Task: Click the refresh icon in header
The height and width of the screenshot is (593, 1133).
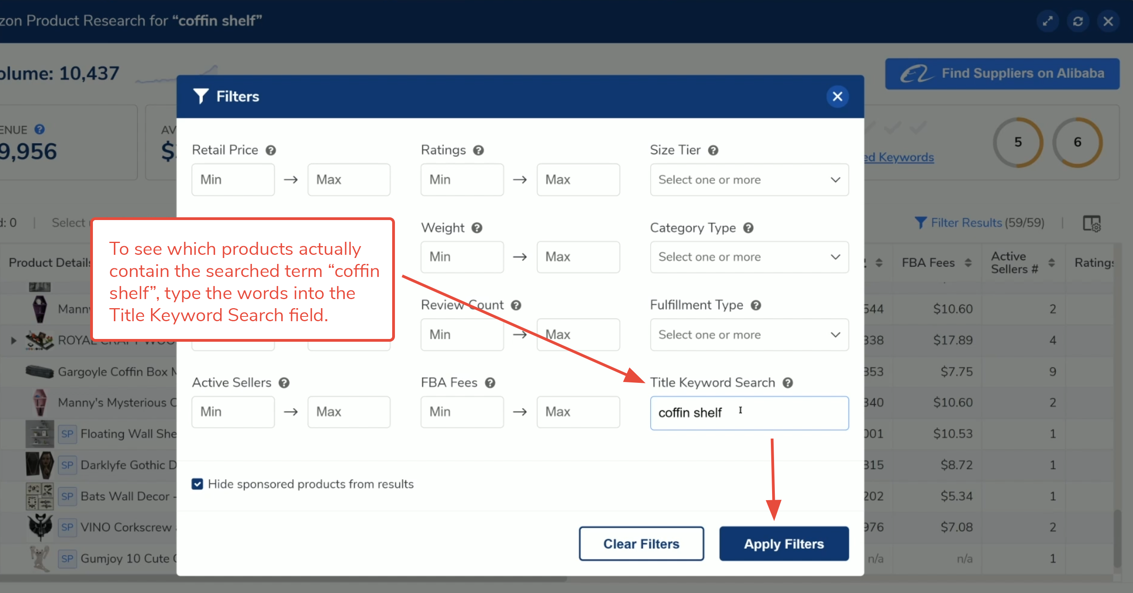Action: tap(1078, 21)
